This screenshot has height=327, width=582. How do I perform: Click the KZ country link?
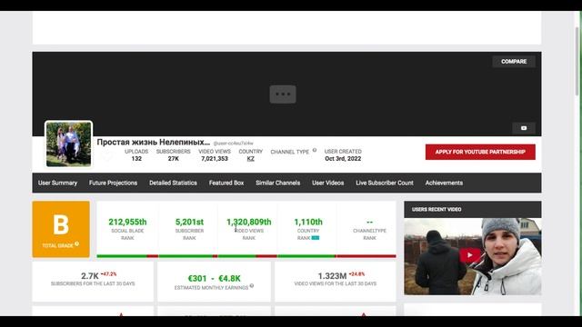(x=251, y=159)
